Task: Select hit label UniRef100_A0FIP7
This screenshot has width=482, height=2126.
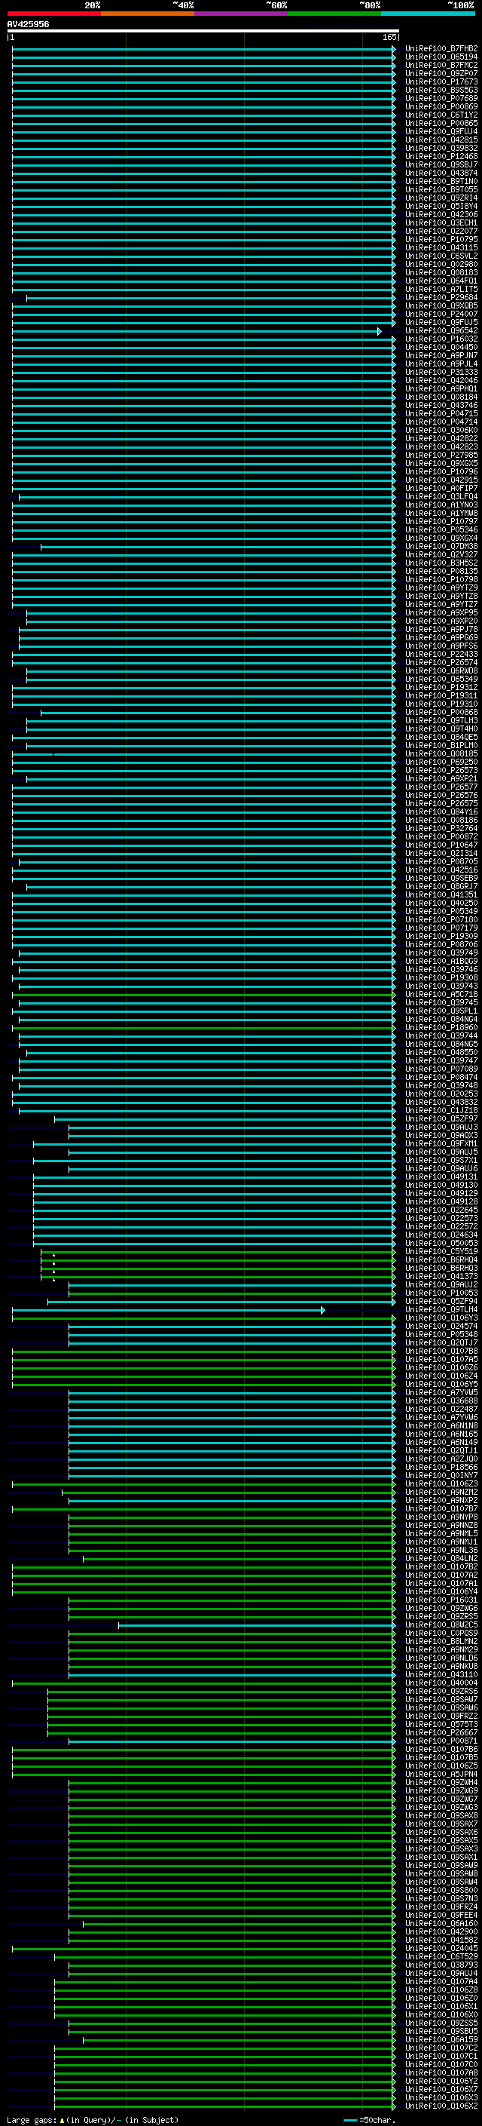Action: 441,488
